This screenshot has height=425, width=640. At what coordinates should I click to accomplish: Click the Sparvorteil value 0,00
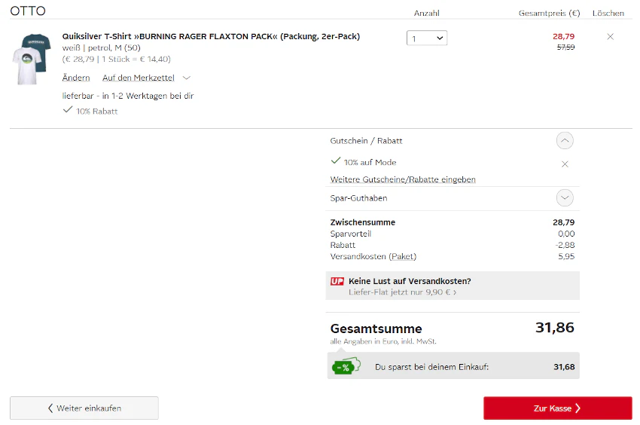[566, 234]
